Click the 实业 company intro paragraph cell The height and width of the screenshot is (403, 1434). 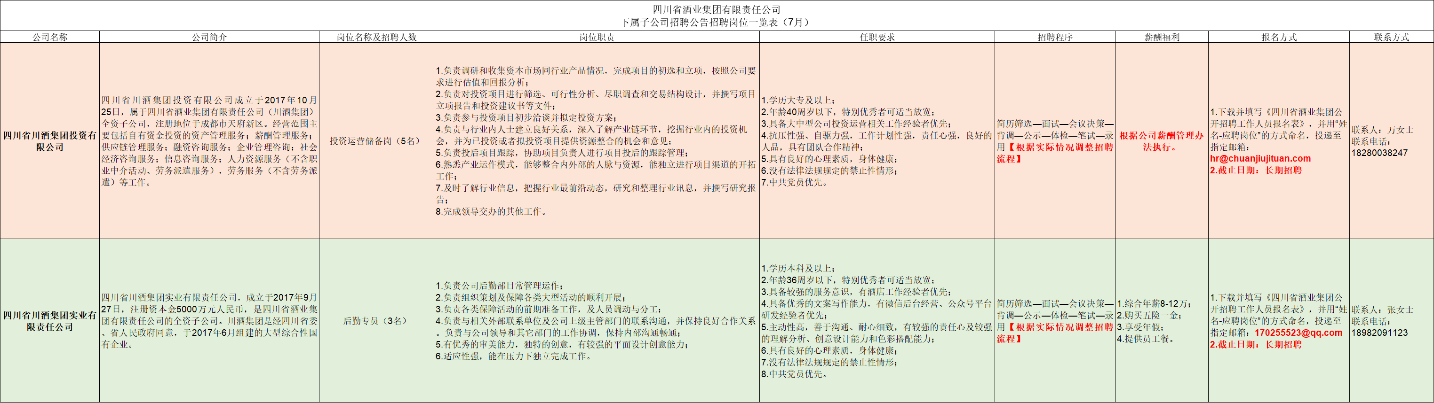(209, 321)
